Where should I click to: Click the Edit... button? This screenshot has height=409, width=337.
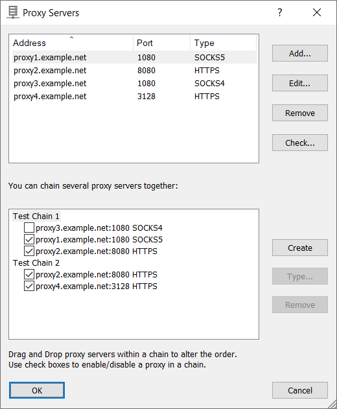click(x=300, y=83)
